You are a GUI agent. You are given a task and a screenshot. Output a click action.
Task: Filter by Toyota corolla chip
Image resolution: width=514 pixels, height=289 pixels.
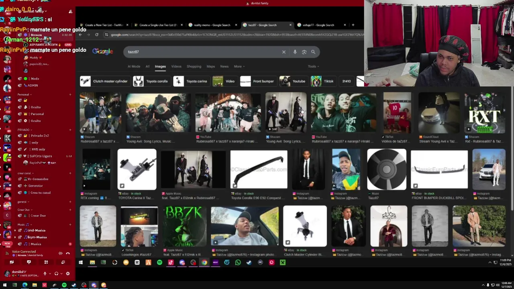pyautogui.click(x=151, y=81)
